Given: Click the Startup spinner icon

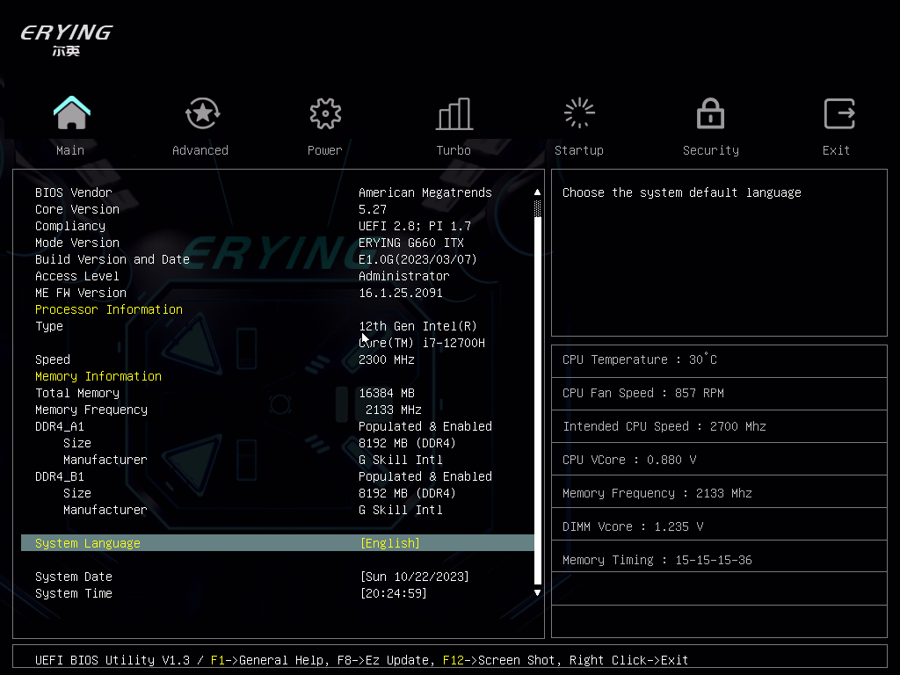Looking at the screenshot, I should [579, 113].
